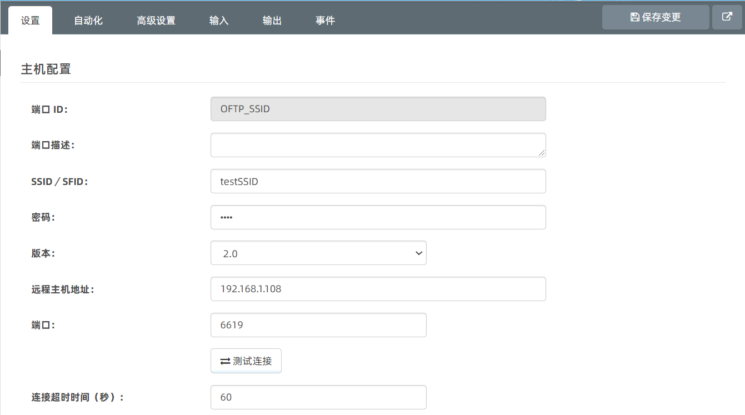Open the 自动化 tab
745x415 pixels.
coord(88,21)
